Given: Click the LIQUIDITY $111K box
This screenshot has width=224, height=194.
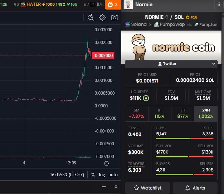Looking at the screenshot, I should tap(139, 95).
